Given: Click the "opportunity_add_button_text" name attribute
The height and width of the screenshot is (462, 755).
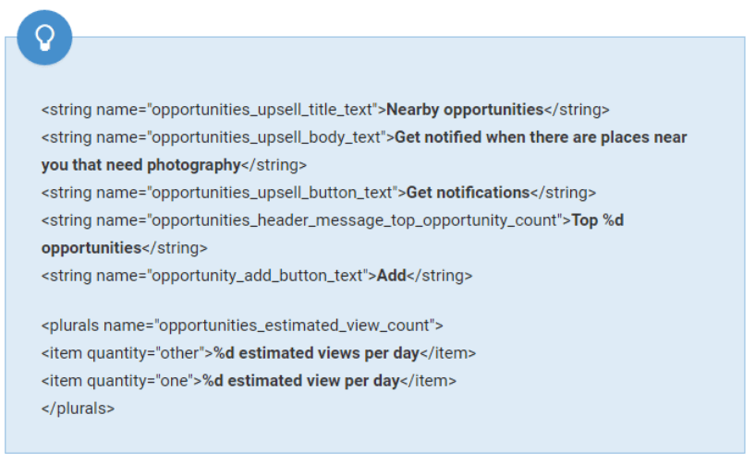Looking at the screenshot, I should pos(259,276).
